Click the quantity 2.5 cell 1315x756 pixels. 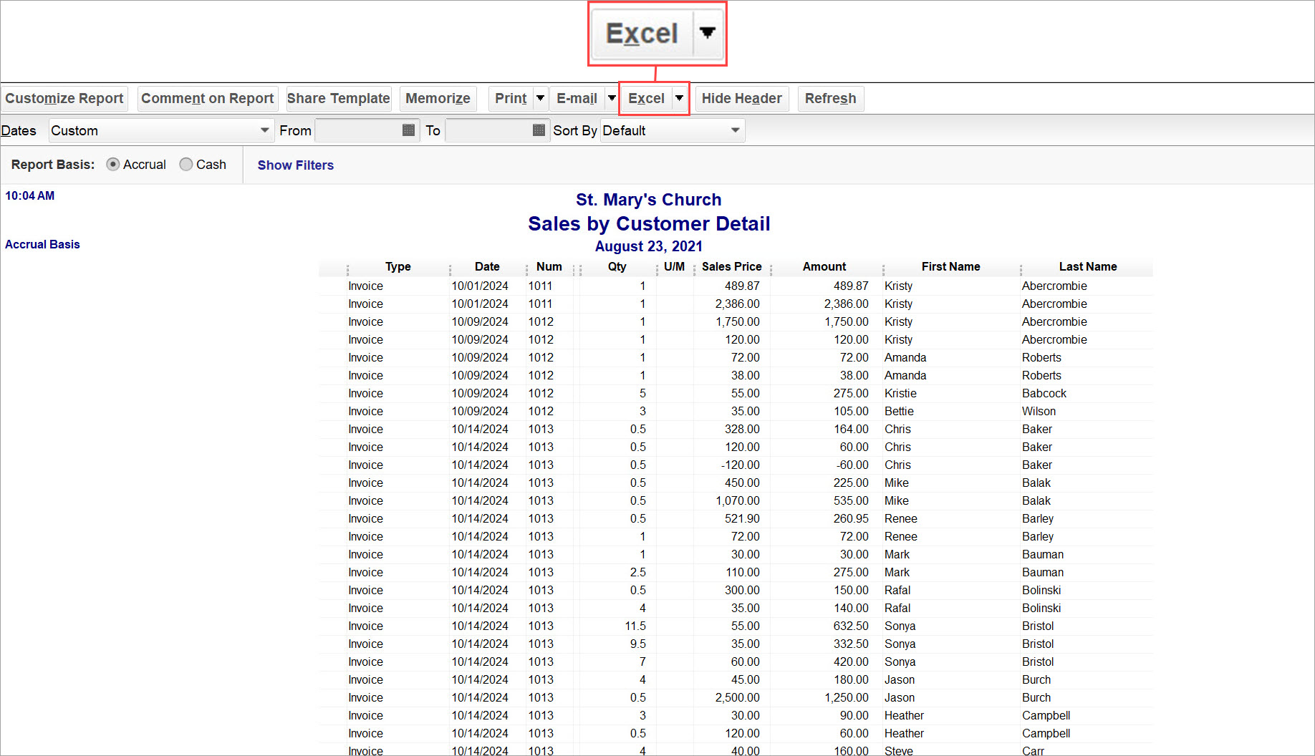[638, 572]
